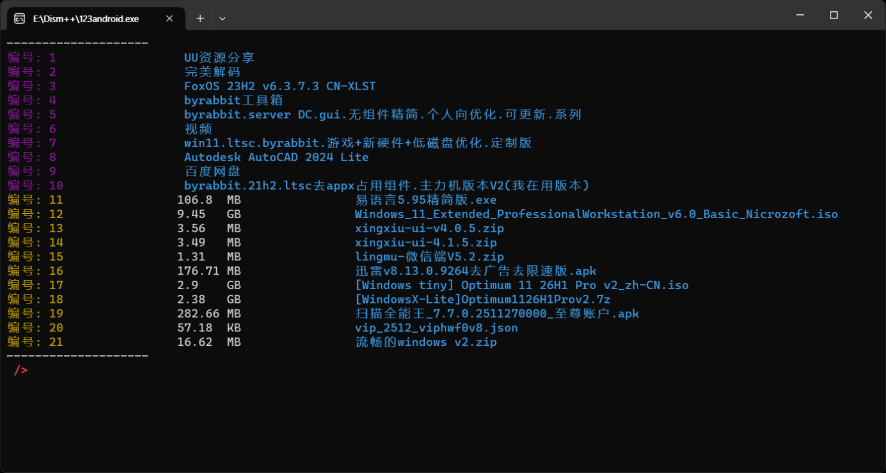The image size is (886, 473).
Task: Select the Optimum 11 26H1 Pro iso entry
Action: tap(520, 285)
